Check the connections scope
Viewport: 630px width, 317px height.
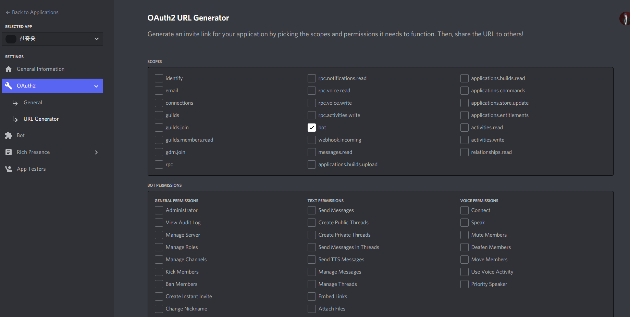click(159, 103)
